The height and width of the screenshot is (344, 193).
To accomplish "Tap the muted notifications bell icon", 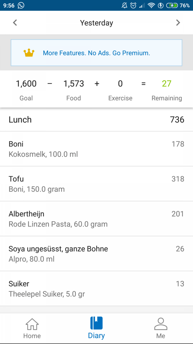I will pyautogui.click(x=124, y=5).
